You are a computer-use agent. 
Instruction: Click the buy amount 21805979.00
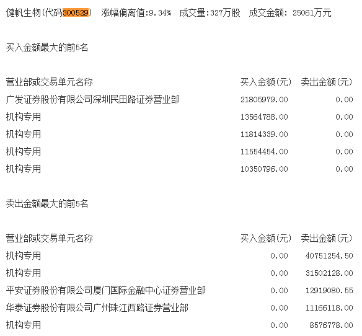coord(264,100)
